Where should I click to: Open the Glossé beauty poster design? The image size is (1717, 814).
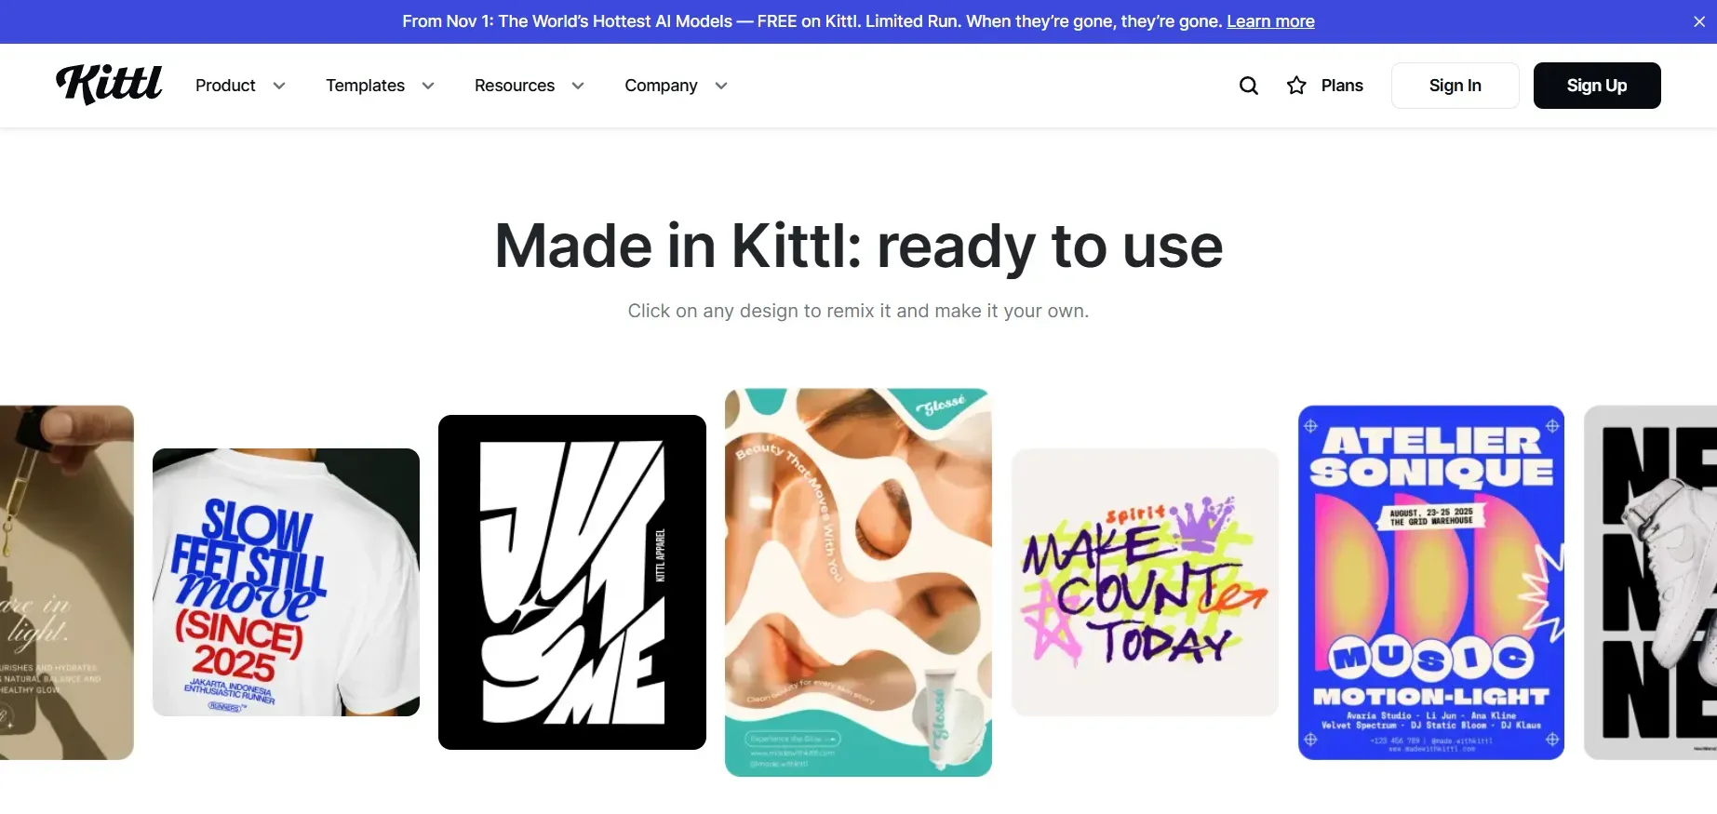click(x=858, y=582)
